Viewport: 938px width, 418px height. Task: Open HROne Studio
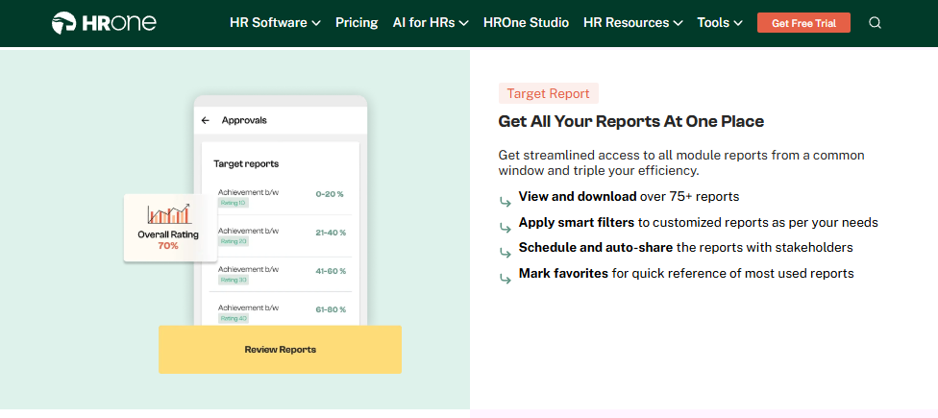pyautogui.click(x=526, y=23)
